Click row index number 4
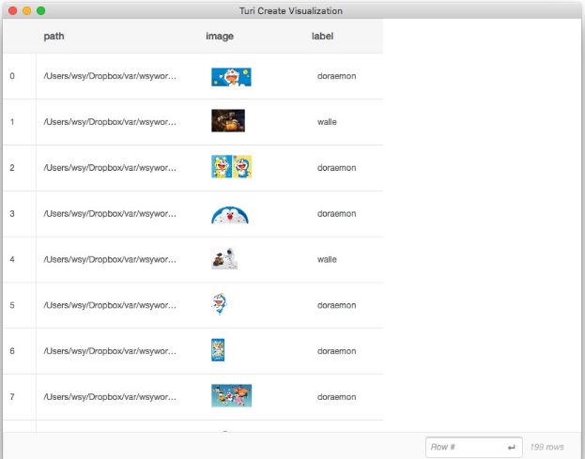Viewport: 585px width, 459px height. (x=12, y=259)
